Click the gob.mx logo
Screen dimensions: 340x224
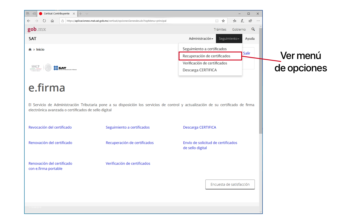point(37,30)
